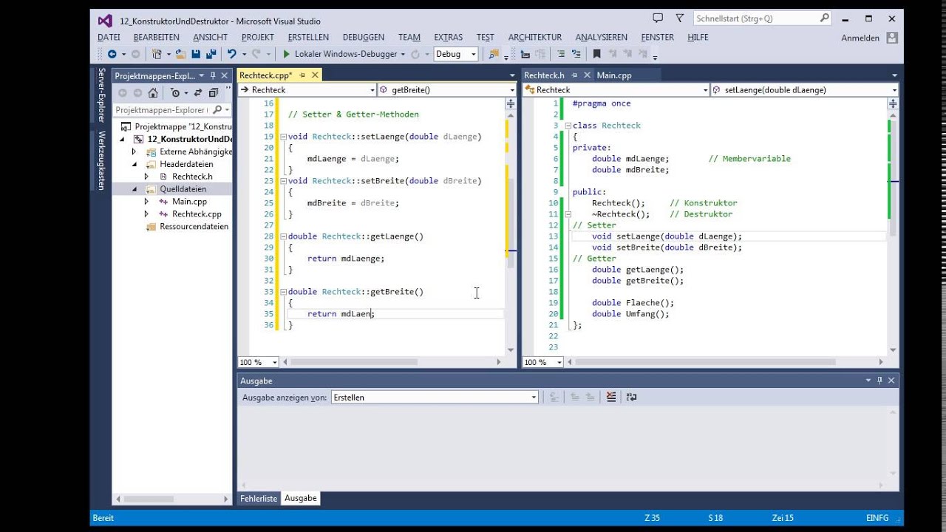The width and height of the screenshot is (946, 532).
Task: Collapse the setLaenge function outline
Action: point(283,137)
